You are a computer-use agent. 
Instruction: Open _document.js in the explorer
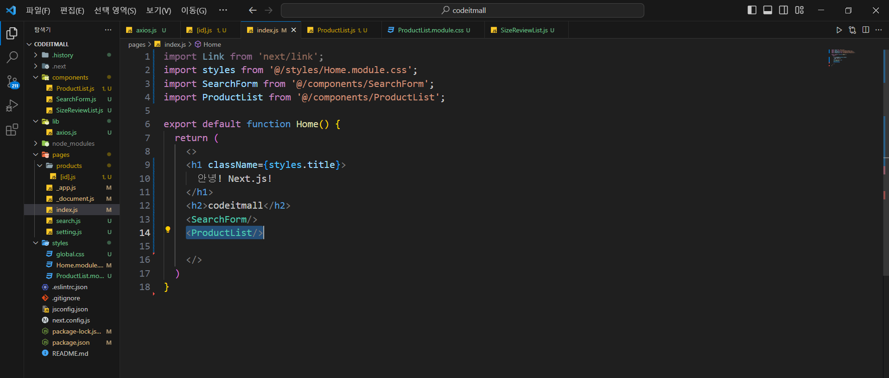point(72,198)
